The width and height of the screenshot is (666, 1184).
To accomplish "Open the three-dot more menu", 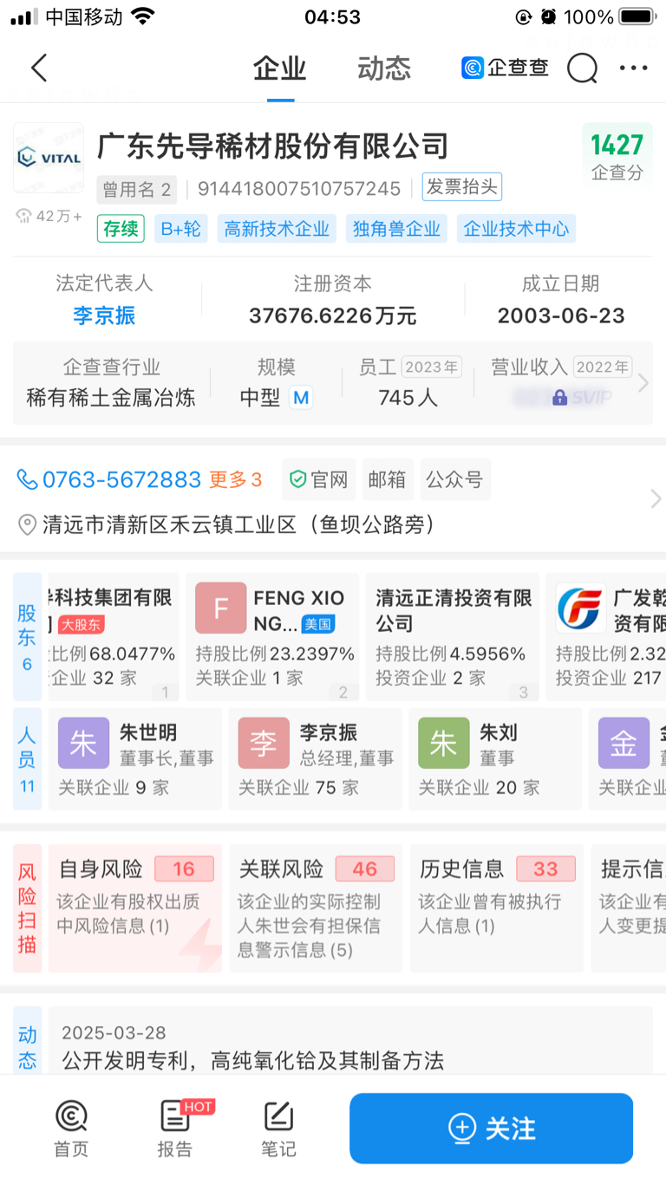I will point(634,68).
